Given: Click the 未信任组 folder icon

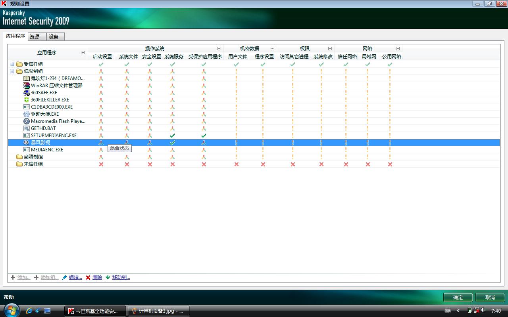Looking at the screenshot, I should pos(19,164).
